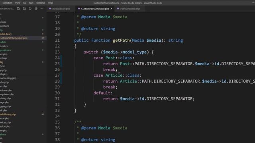Open queue.php from the file tree

(5, 118)
